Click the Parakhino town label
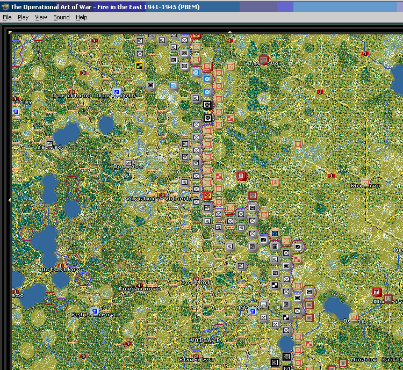403x370 pixels. pos(72,96)
